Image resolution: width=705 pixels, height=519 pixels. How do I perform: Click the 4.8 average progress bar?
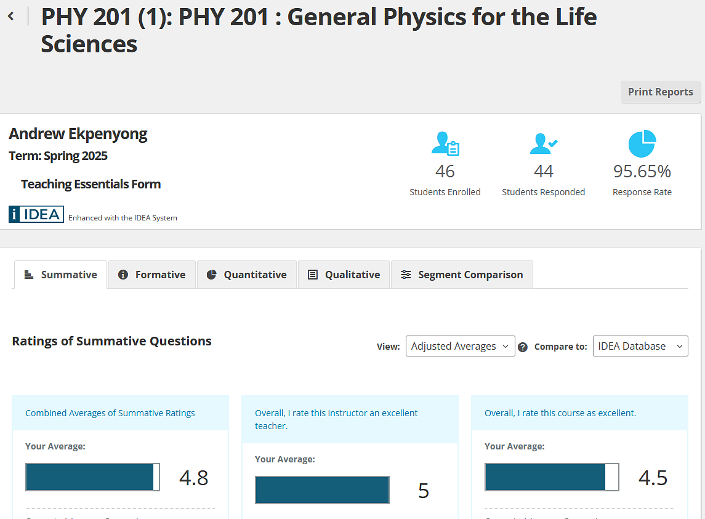point(92,477)
